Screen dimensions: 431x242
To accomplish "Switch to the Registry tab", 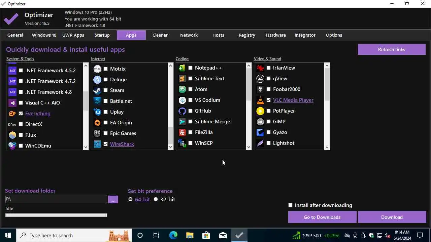I will (x=247, y=35).
